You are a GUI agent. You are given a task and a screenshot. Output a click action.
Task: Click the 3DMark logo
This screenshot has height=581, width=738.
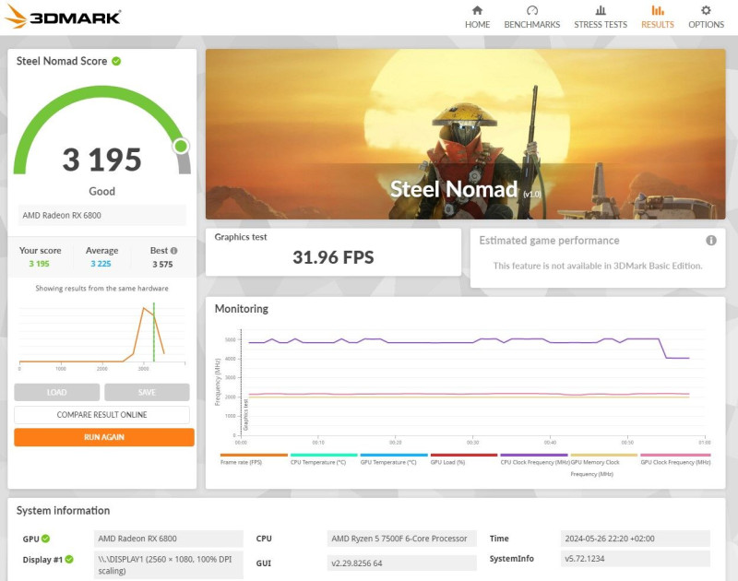click(x=63, y=17)
